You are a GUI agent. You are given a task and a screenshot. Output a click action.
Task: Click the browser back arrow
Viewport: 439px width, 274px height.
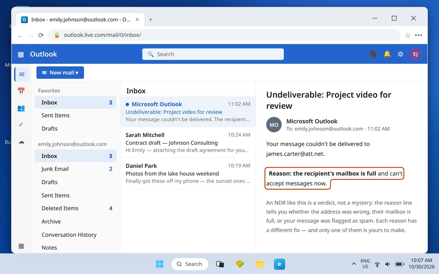[20, 36]
